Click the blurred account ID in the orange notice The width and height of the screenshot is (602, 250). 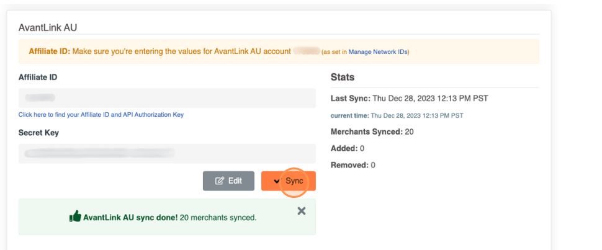306,51
